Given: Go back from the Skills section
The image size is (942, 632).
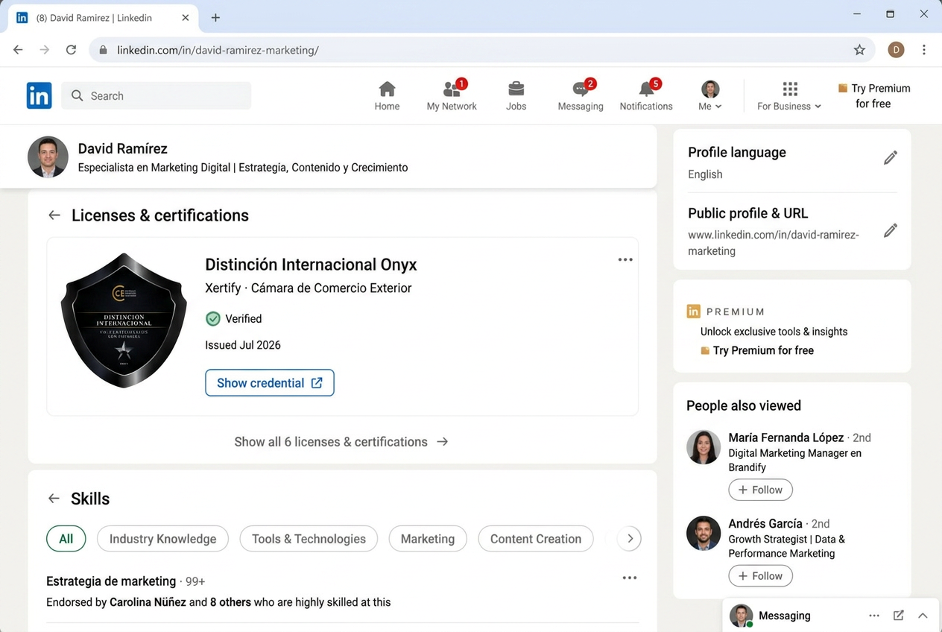Looking at the screenshot, I should click(x=54, y=499).
